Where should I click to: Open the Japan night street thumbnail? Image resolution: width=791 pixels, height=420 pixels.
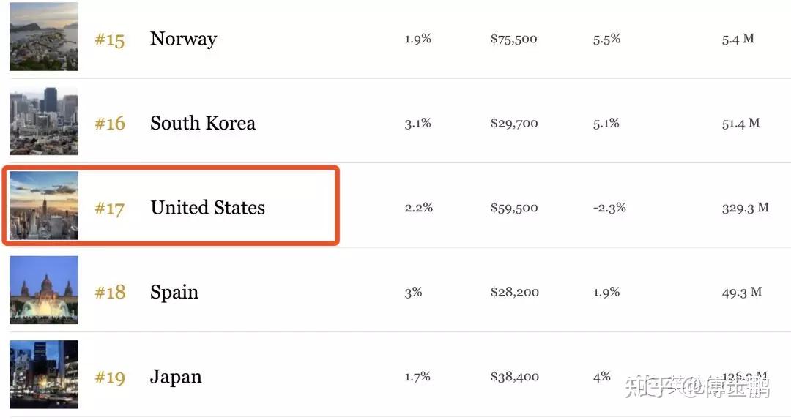[x=44, y=374]
